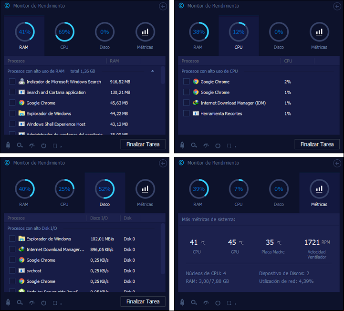Click rocket boost icon in Disco-tab window
Image resolution: width=344 pixels, height=311 pixels.
tap(8, 302)
